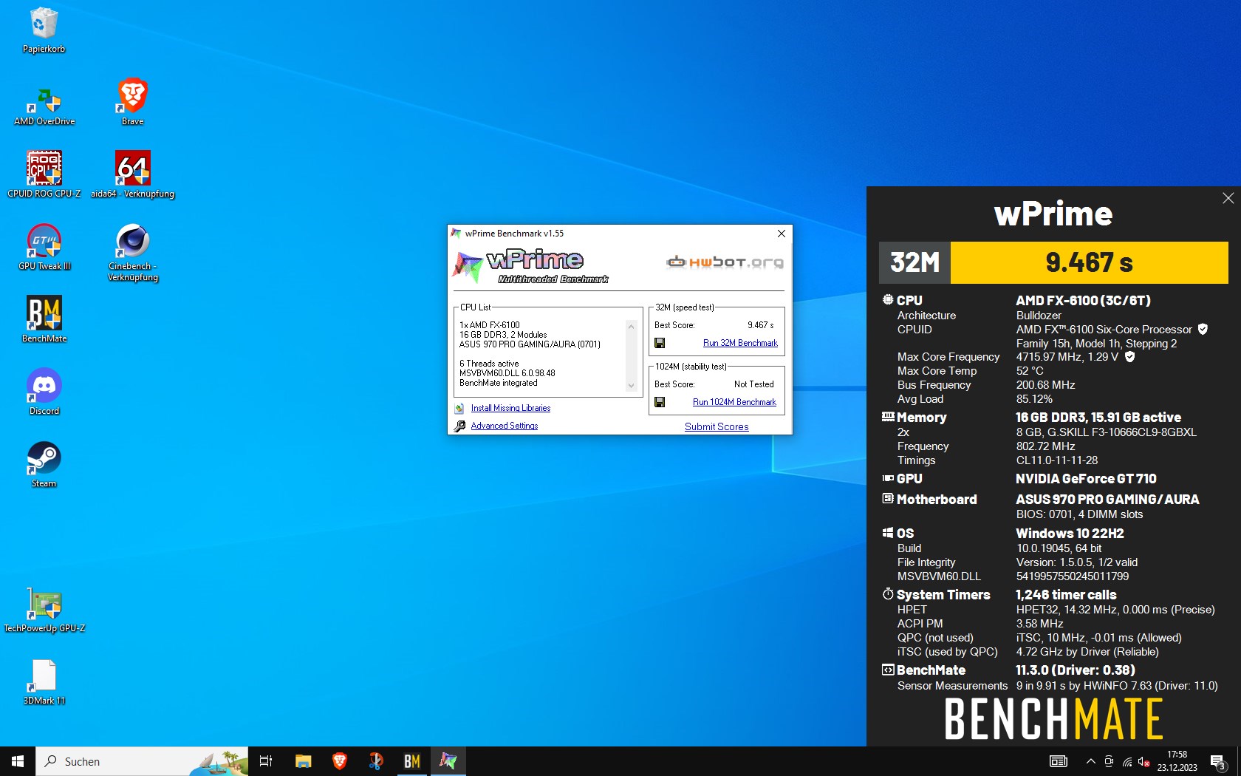Click the Advanced Settings wrench icon
This screenshot has width=1241, height=776.
click(459, 426)
